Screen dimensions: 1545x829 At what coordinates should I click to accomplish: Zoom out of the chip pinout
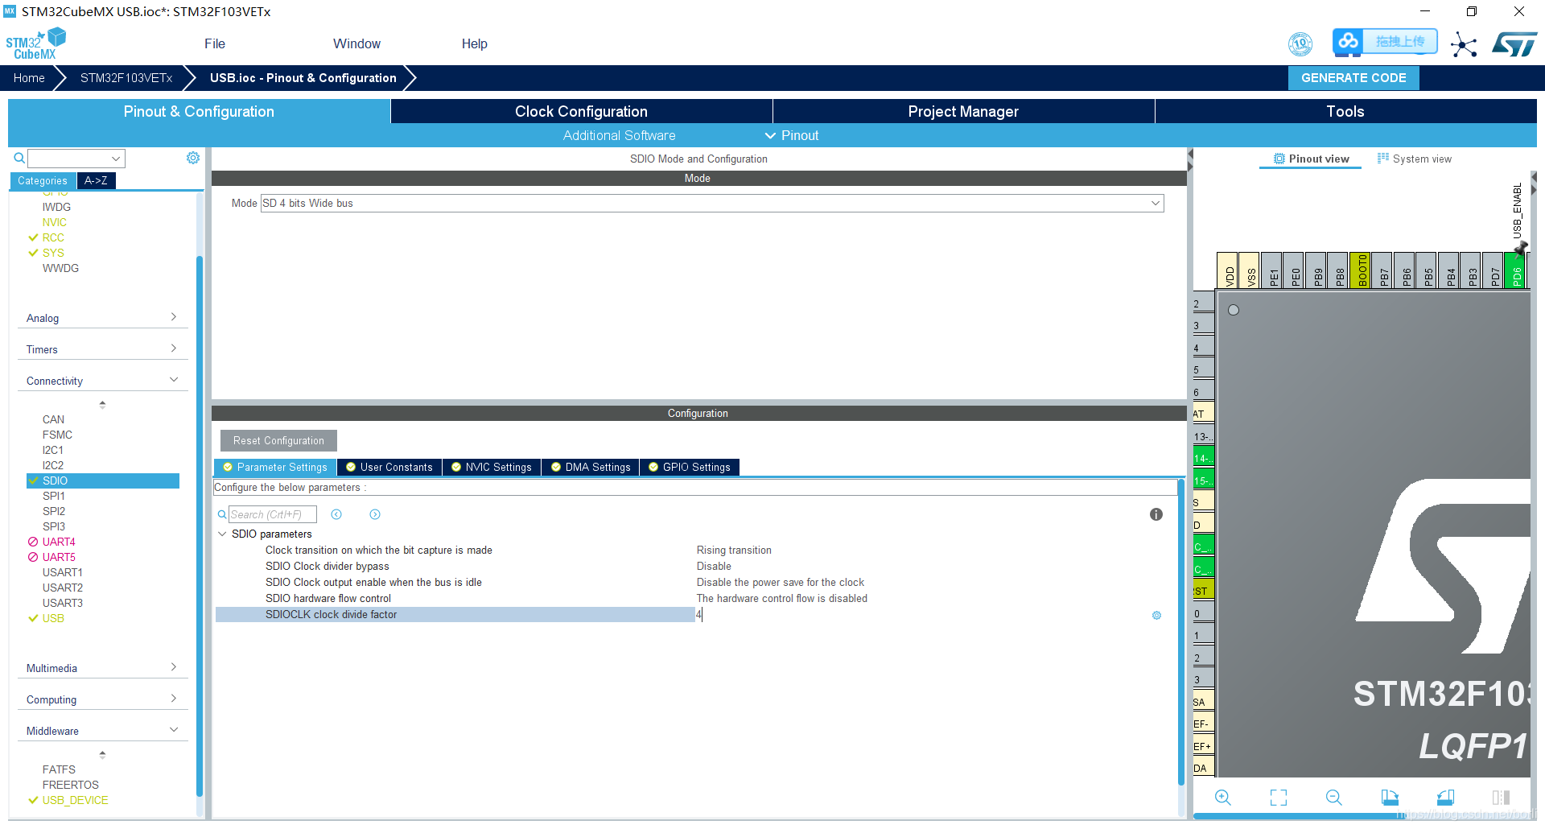click(x=1333, y=797)
